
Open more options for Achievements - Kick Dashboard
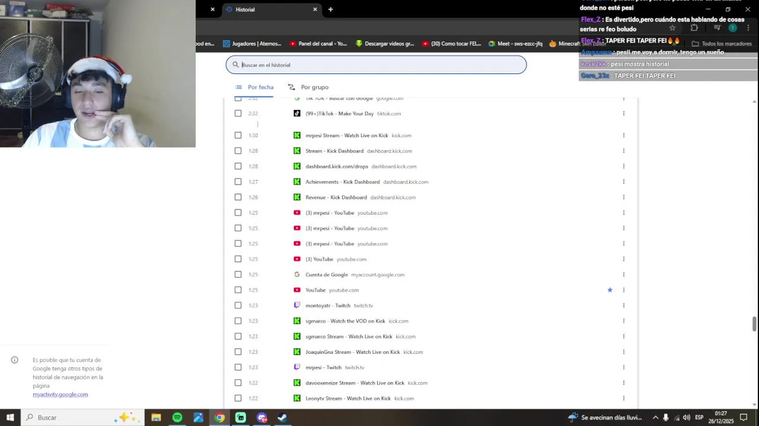click(x=623, y=182)
